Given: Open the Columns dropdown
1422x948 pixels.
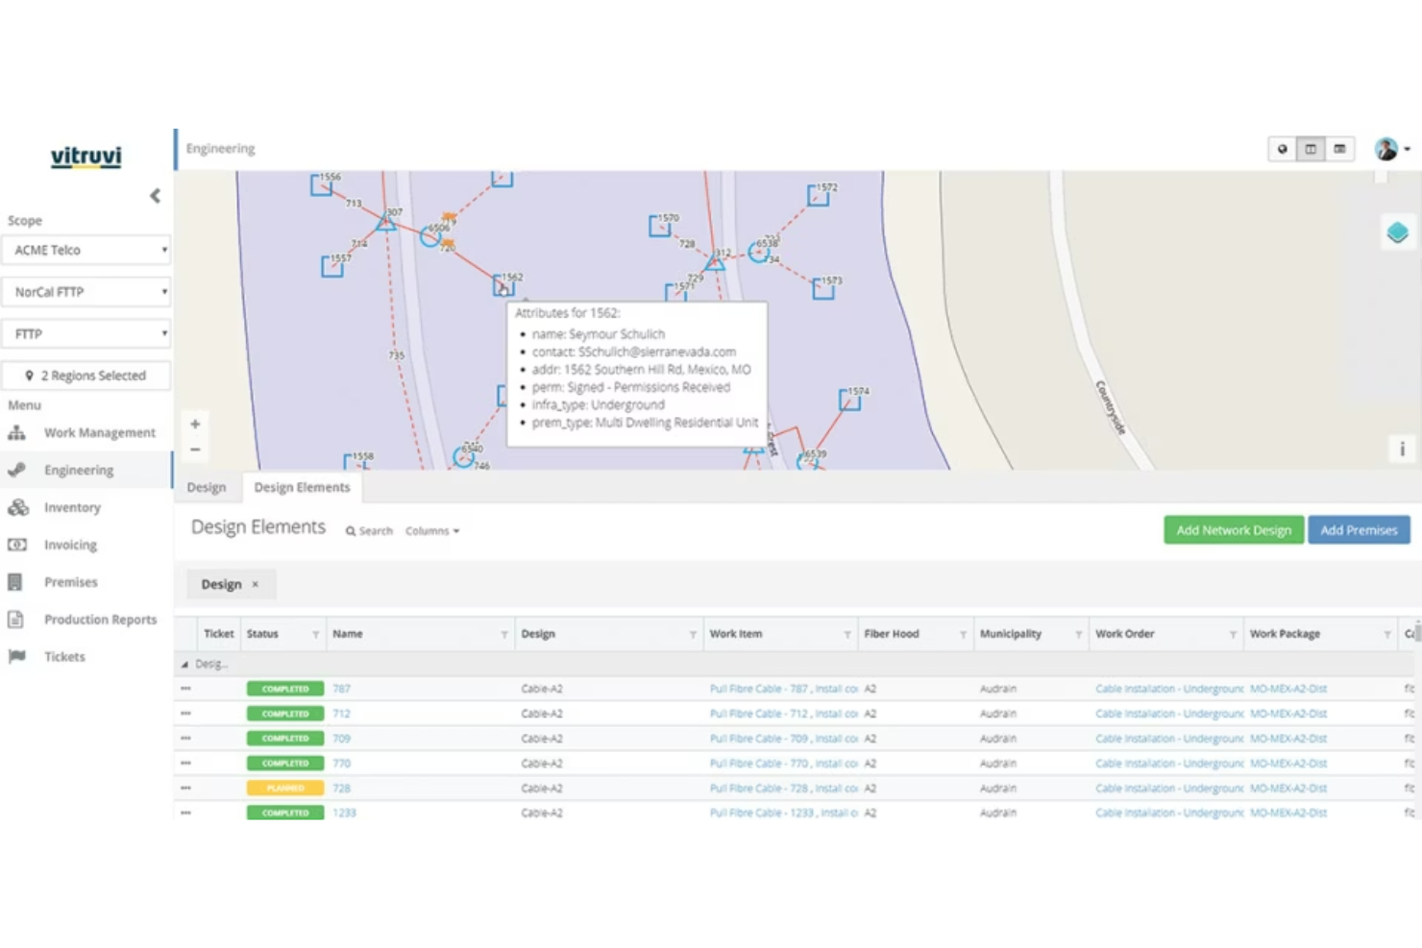Looking at the screenshot, I should point(432,530).
